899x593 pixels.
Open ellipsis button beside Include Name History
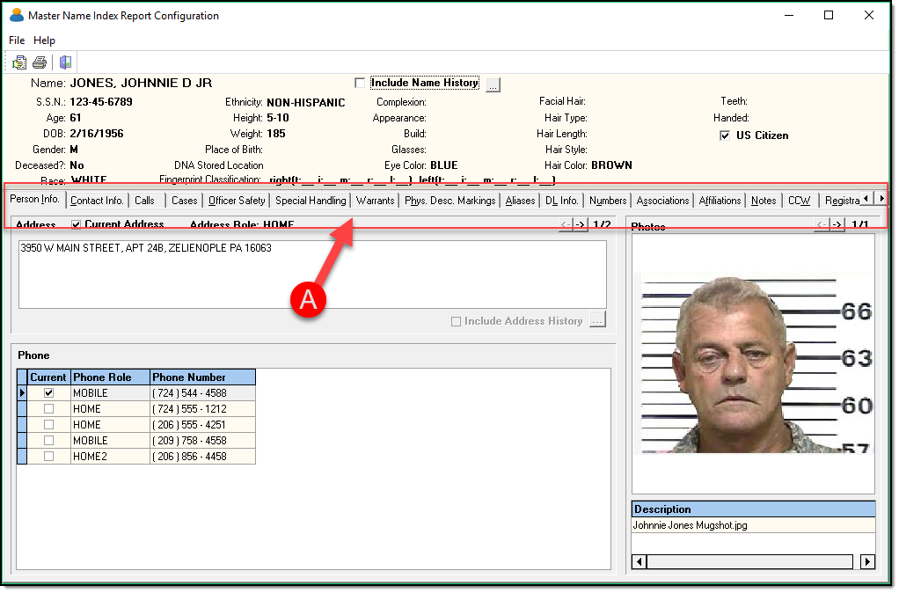point(493,84)
